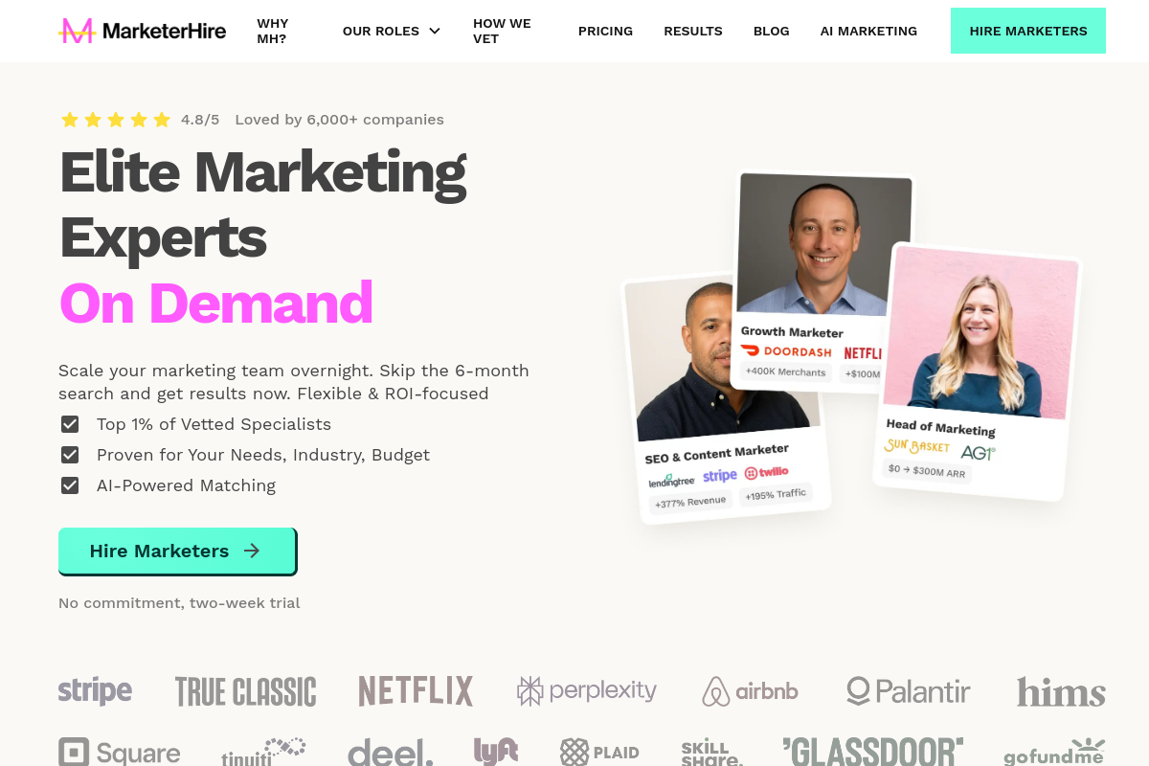This screenshot has width=1149, height=766.
Task: Click the teal Hire Marketers header button
Action: click(x=1028, y=31)
